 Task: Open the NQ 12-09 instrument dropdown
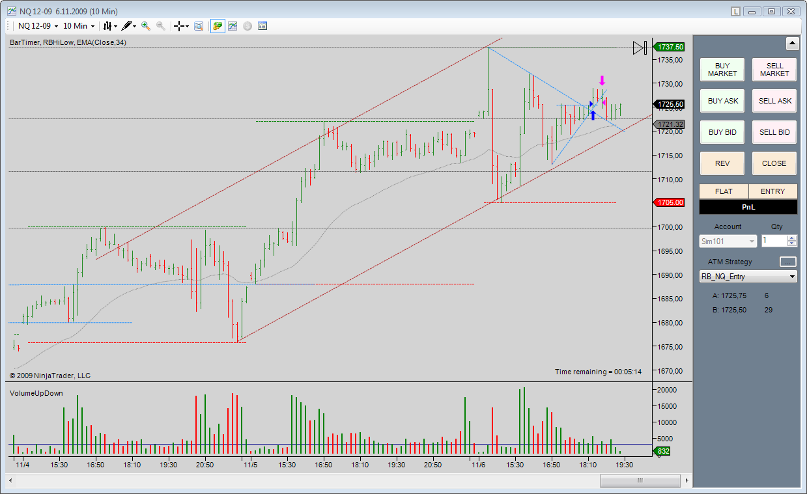pyautogui.click(x=38, y=26)
